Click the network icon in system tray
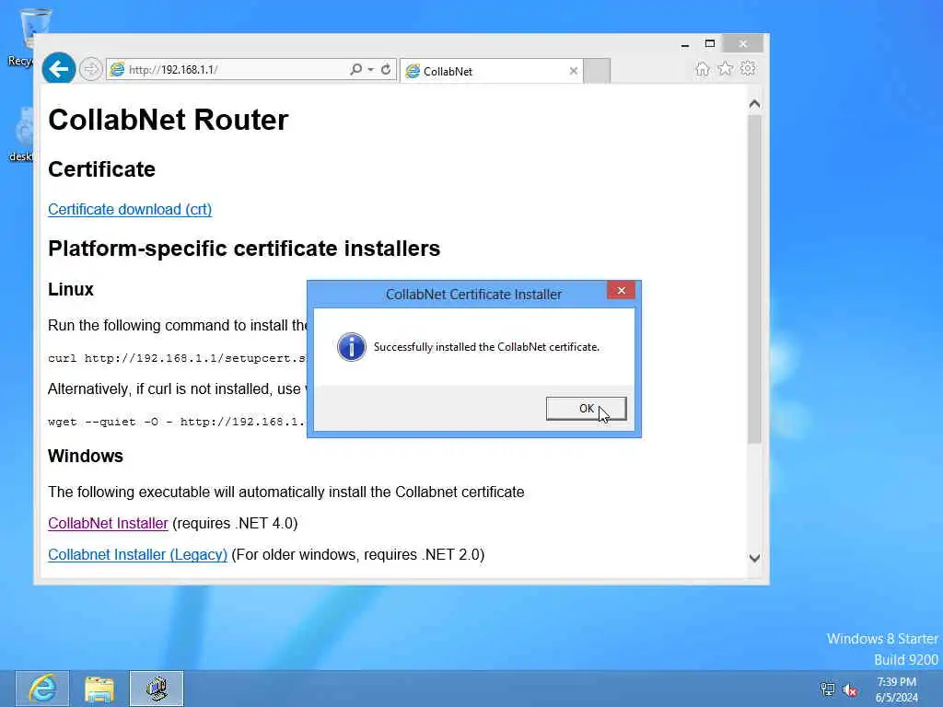 [828, 690]
